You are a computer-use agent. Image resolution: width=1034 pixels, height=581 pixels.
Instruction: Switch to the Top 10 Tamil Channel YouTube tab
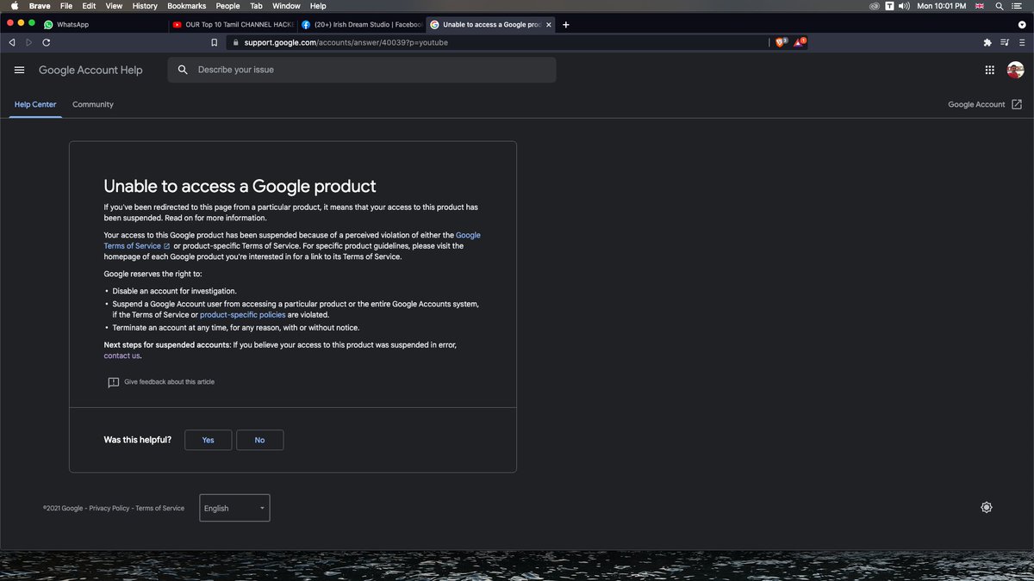tap(233, 25)
